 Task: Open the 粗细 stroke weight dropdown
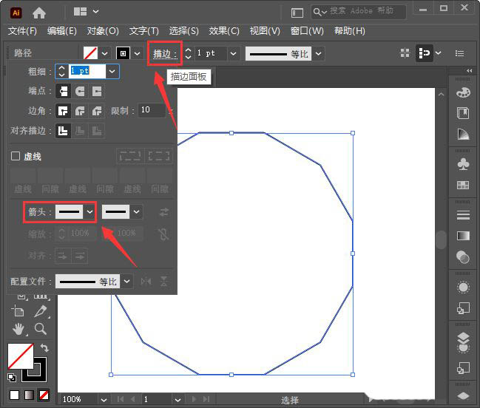112,71
